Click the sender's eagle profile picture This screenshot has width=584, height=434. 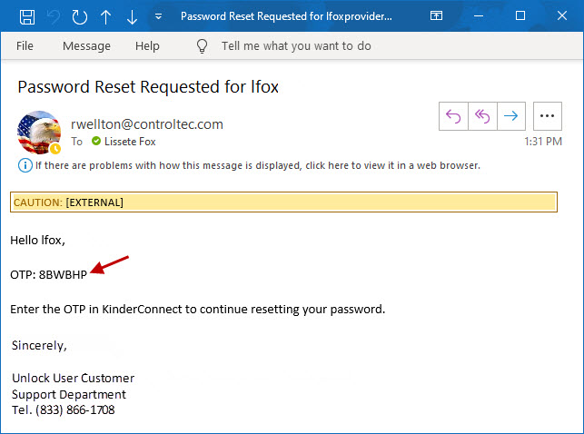click(39, 133)
